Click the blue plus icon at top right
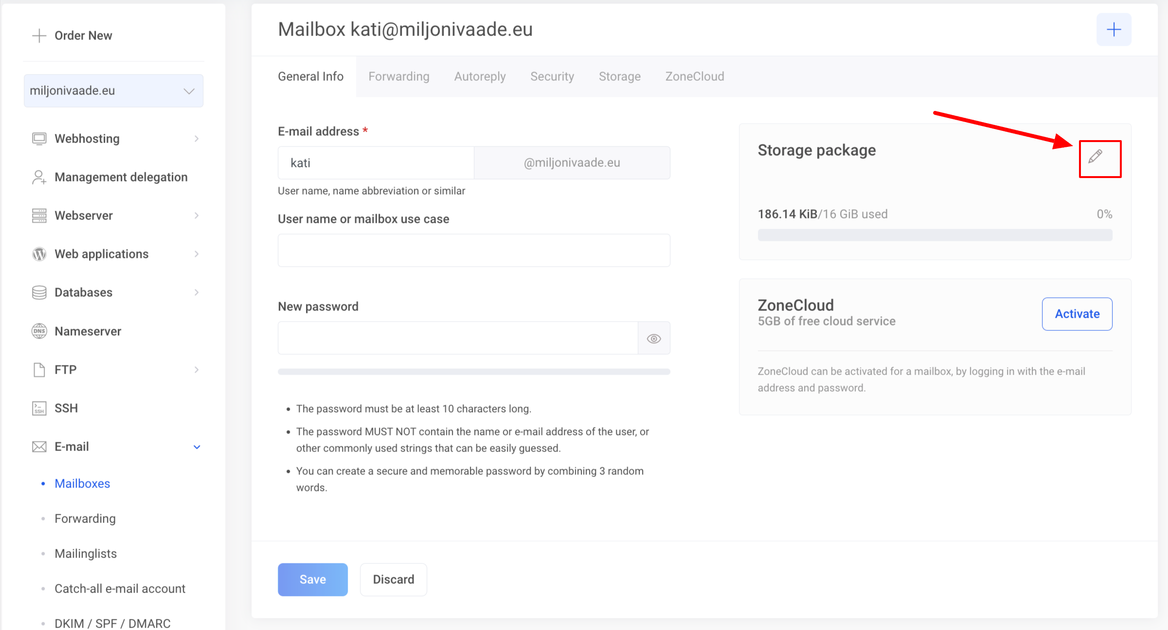This screenshot has height=630, width=1168. click(1114, 30)
